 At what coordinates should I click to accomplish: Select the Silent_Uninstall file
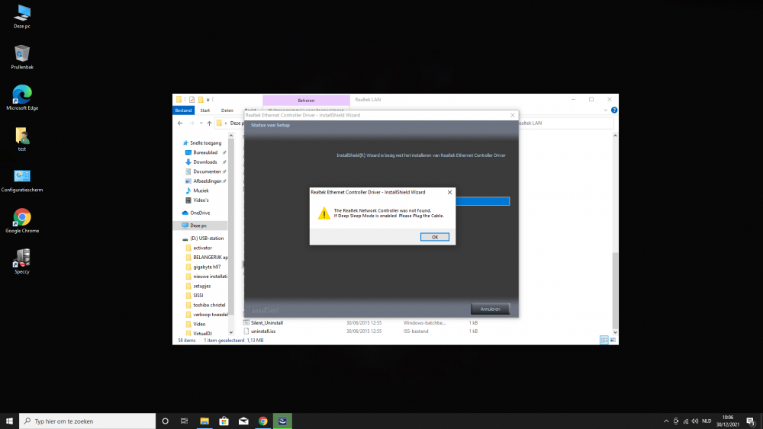(x=266, y=322)
